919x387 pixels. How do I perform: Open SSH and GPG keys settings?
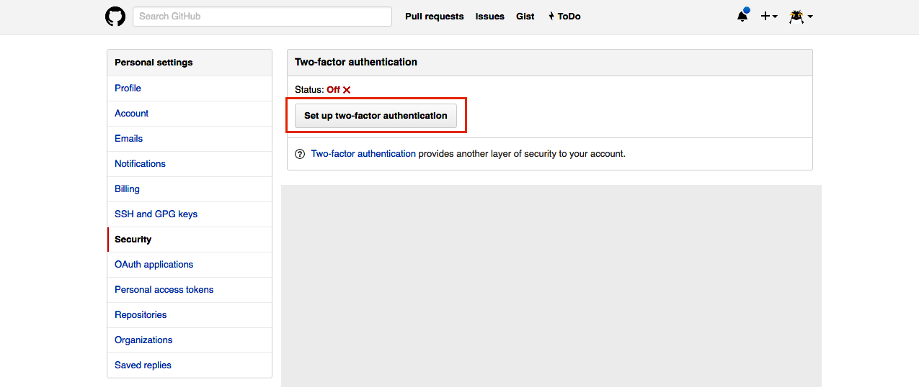coord(190,214)
